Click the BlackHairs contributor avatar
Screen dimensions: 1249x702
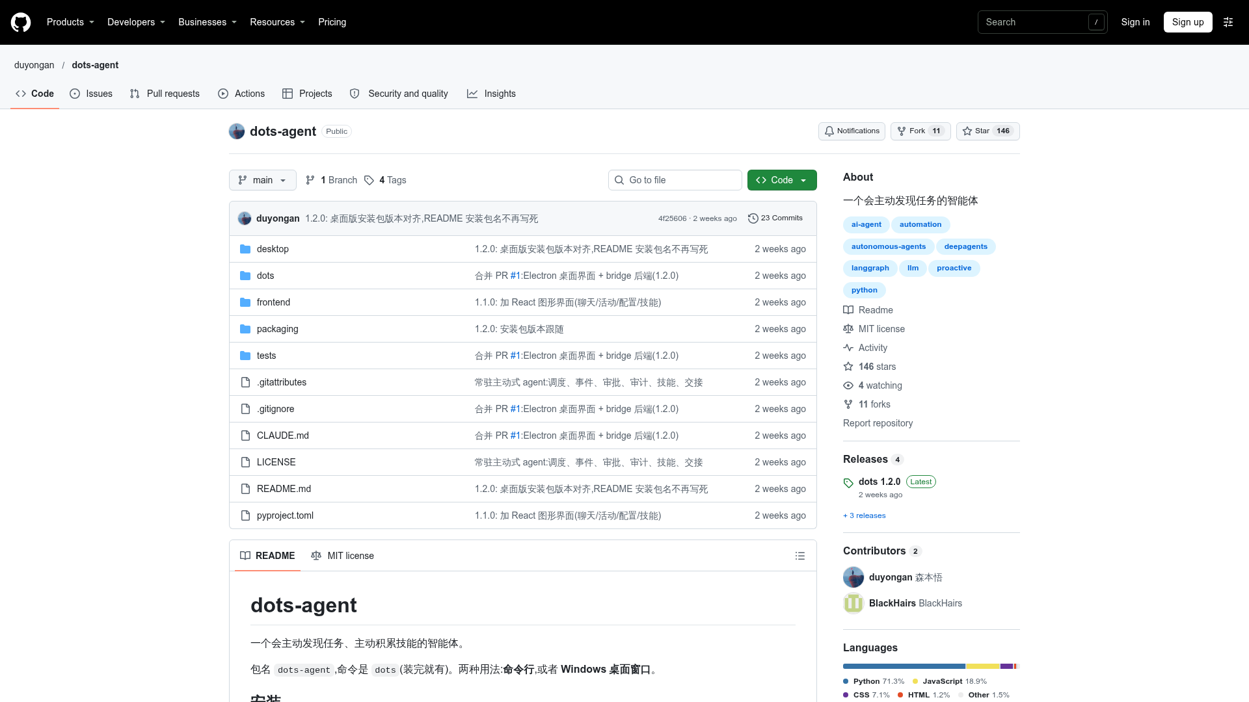tap(853, 603)
